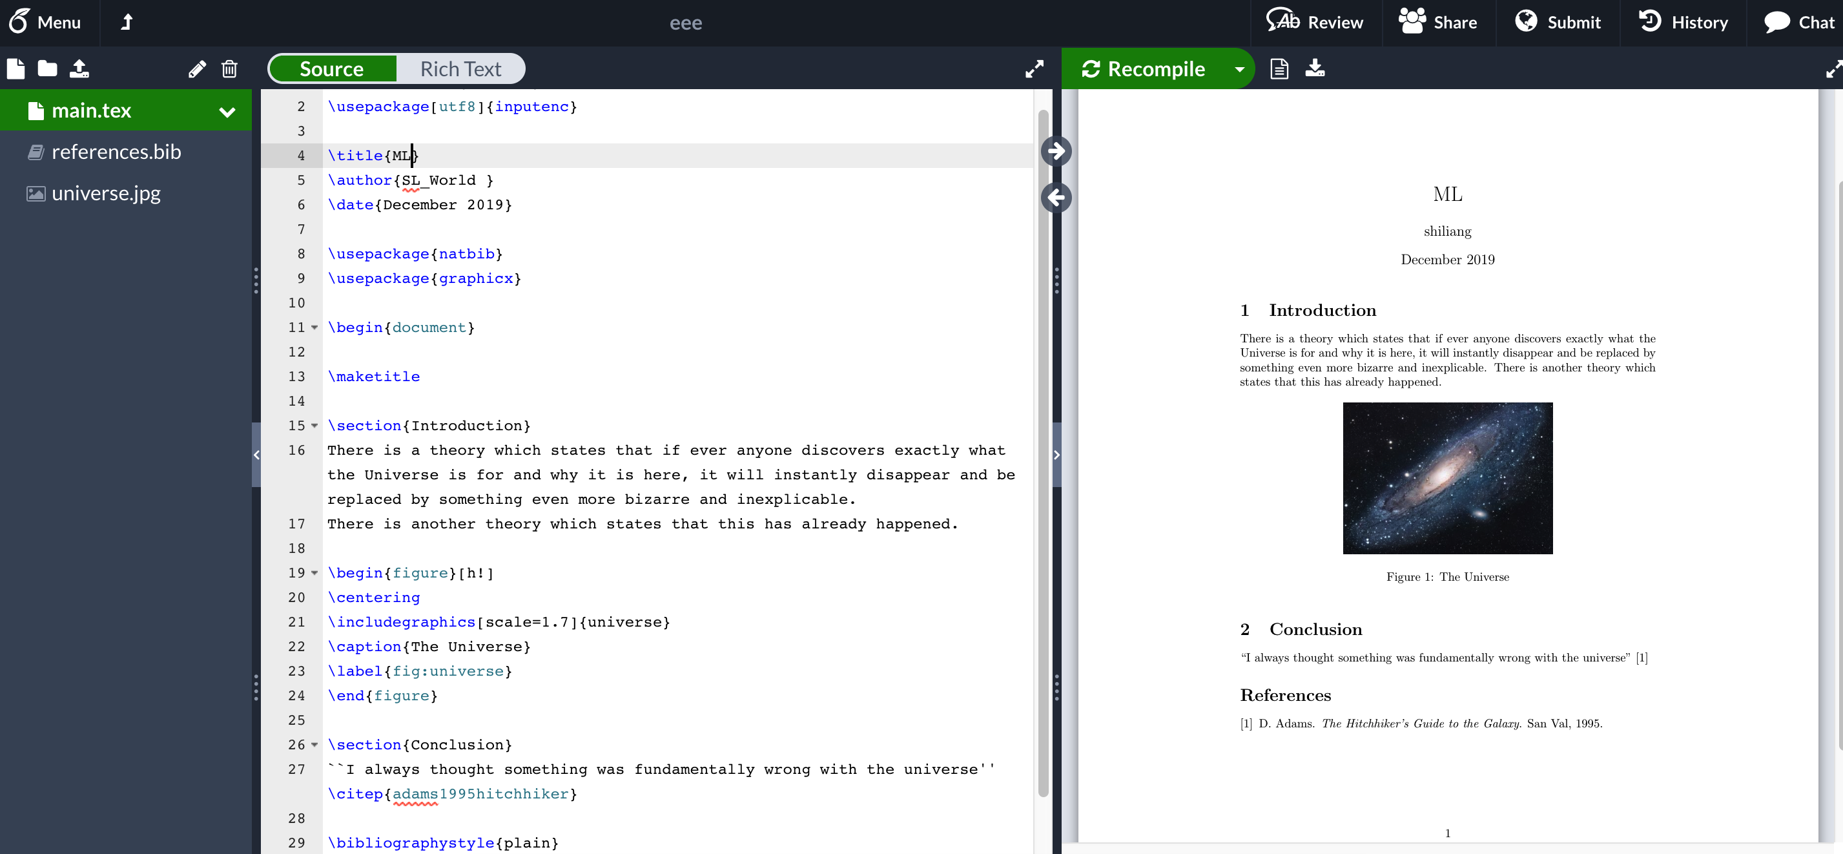Open Share dialog for the project
This screenshot has width=1843, height=854.
point(1439,22)
